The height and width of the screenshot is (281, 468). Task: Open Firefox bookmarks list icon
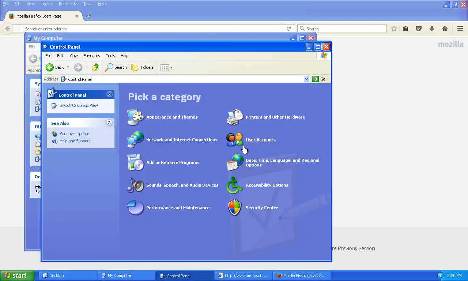[405, 29]
